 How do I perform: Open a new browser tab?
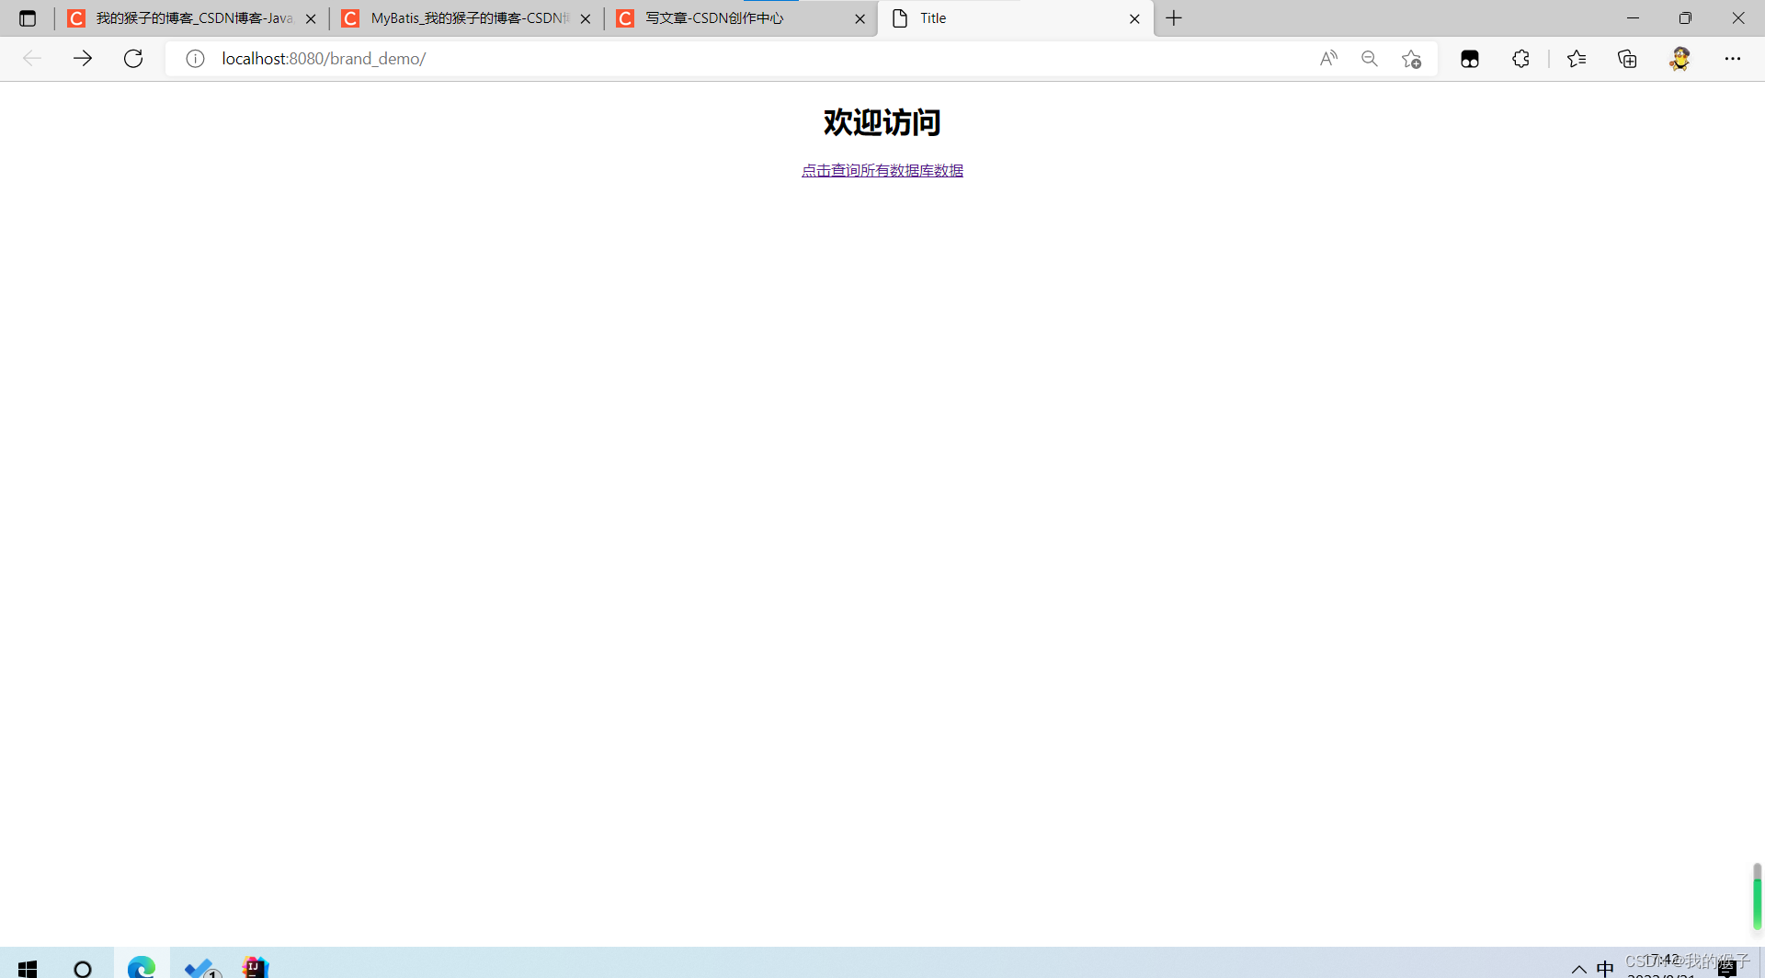coord(1174,18)
